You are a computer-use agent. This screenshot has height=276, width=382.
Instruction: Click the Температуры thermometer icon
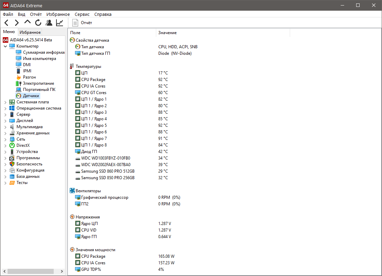(x=72, y=66)
